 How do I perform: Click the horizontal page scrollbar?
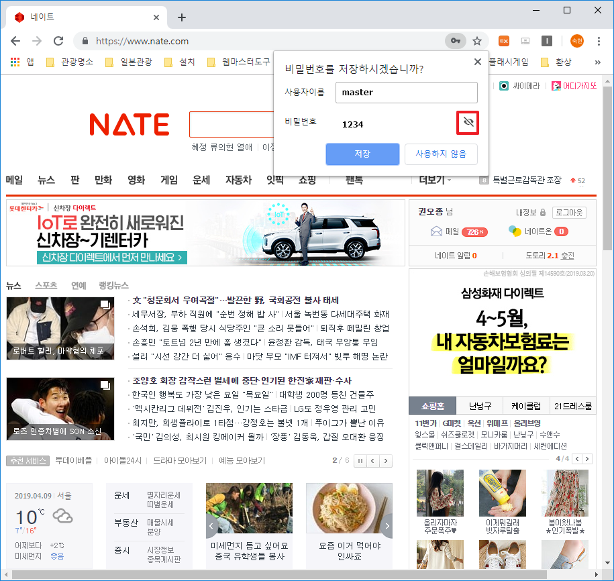click(x=278, y=575)
